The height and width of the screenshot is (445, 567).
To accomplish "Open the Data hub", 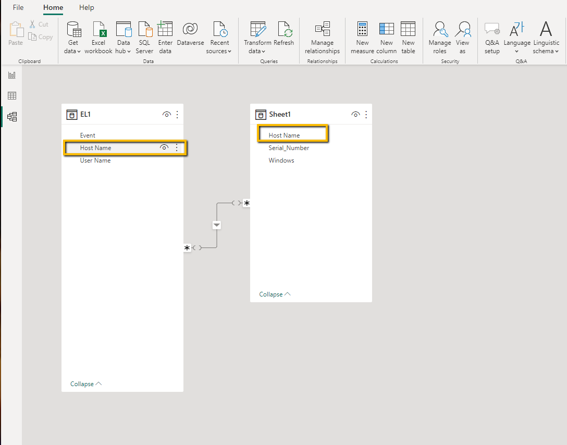I will 124,38.
